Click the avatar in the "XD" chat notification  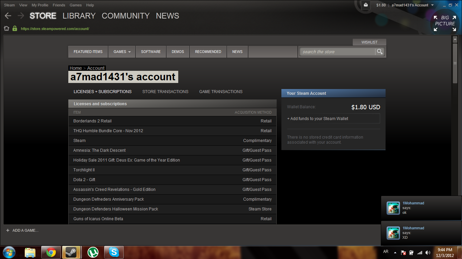pyautogui.click(x=393, y=233)
